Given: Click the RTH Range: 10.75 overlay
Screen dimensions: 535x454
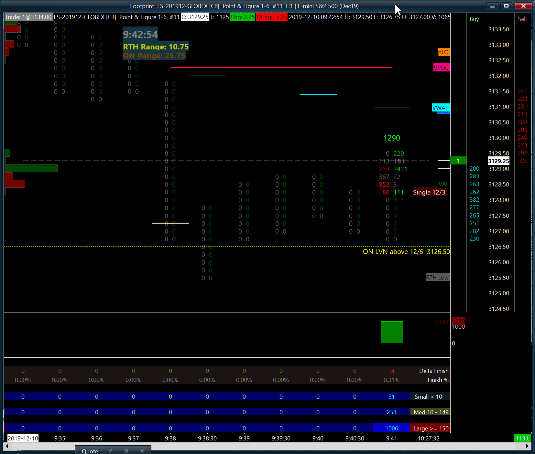Looking at the screenshot, I should pos(156,47).
